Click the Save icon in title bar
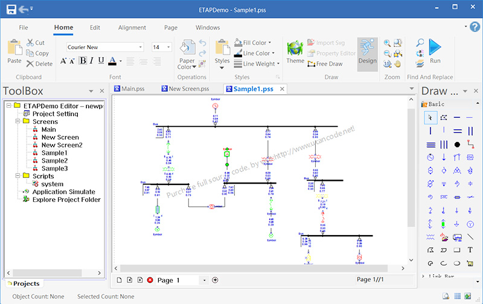483x304 pixels. pyautogui.click(x=11, y=10)
